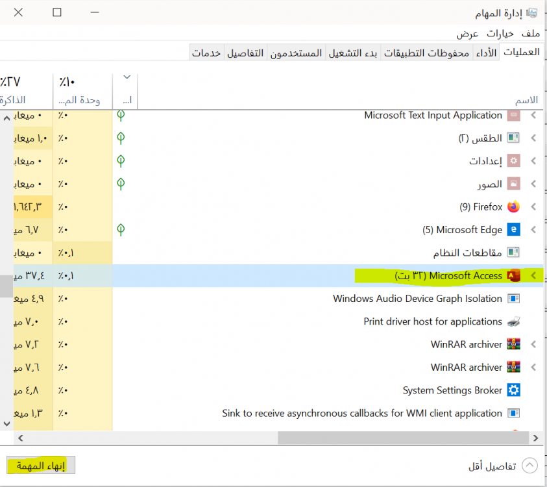This screenshot has height=487, width=547.
Task: Expand the second WinRAR archiver row
Action: point(533,368)
